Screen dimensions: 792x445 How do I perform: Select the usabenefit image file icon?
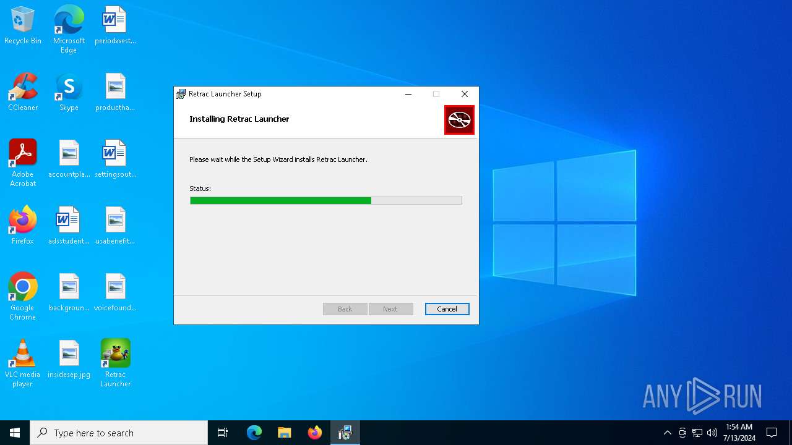click(115, 226)
